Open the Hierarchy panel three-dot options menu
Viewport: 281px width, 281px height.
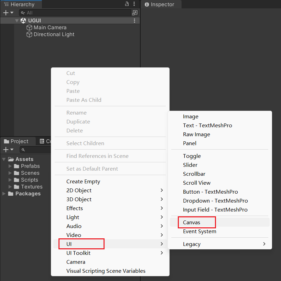[x=134, y=4]
